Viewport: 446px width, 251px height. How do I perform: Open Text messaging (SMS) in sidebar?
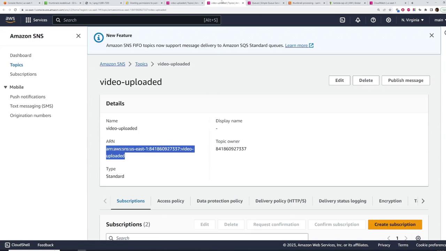tap(31, 106)
